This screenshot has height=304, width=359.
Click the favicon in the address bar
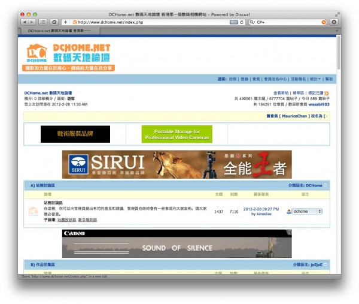click(x=75, y=22)
